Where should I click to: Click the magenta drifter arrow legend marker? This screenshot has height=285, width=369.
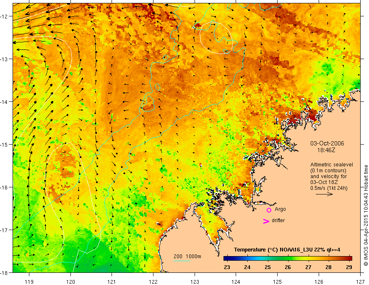tap(266, 221)
